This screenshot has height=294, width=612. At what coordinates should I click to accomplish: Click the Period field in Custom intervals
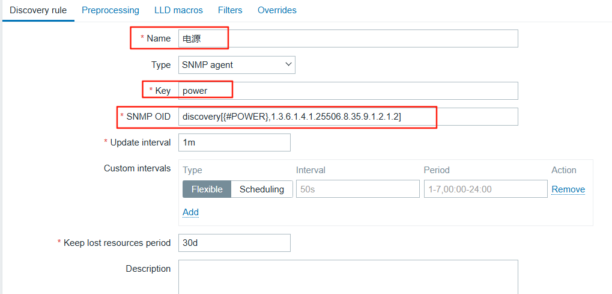pyautogui.click(x=484, y=189)
